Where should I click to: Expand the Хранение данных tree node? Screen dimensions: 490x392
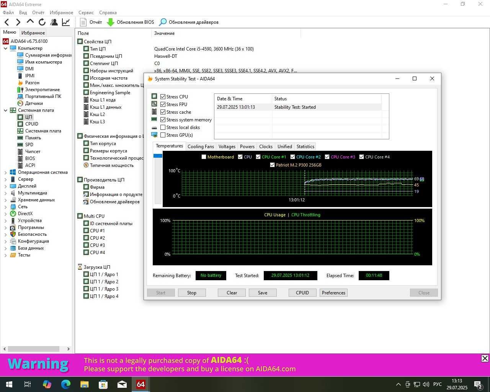[5, 200]
